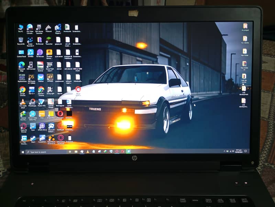This screenshot has width=275, height=207.
Task: Open the Dying Light game shortcut
Action: click(x=50, y=89)
